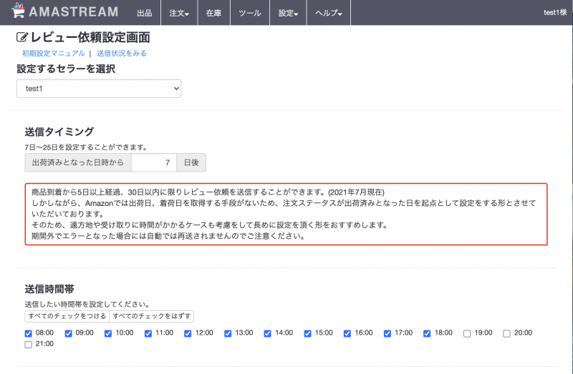573x374 pixels.
Task: Click the 日後 suffix label
Action: click(191, 162)
